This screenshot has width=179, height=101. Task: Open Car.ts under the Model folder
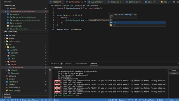pyautogui.click(x=13, y=59)
